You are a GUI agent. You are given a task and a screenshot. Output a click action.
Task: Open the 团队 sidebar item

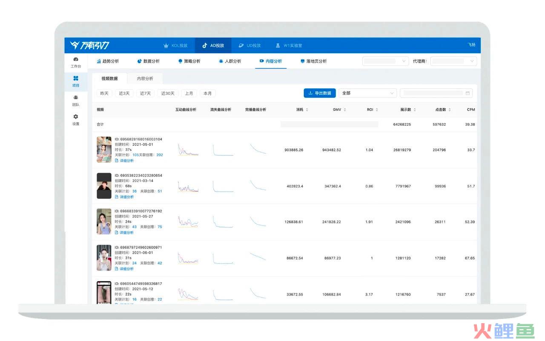click(76, 101)
